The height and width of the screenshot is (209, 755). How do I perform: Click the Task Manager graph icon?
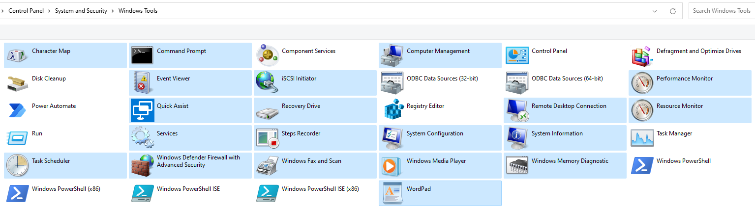coord(642,138)
